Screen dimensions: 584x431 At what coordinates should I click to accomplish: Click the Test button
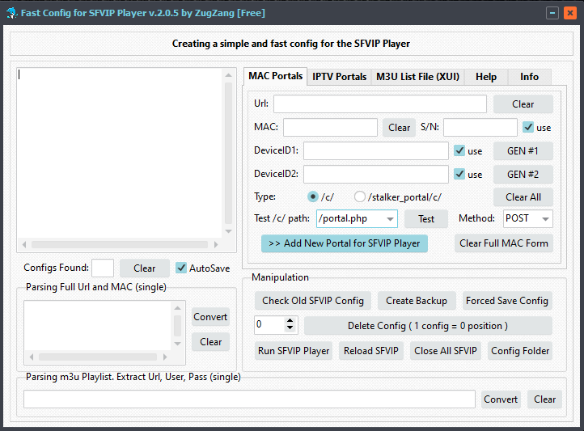click(426, 219)
